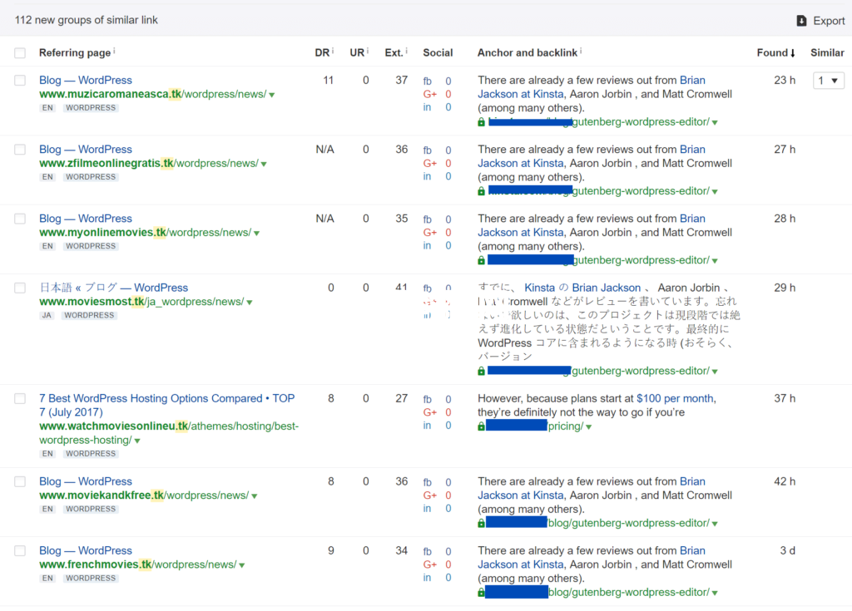This screenshot has width=852, height=611.
Task: Click the info icon next to DR header
Action: point(333,51)
